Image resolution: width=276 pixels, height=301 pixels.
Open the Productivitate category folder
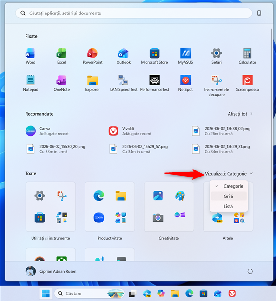click(110, 207)
